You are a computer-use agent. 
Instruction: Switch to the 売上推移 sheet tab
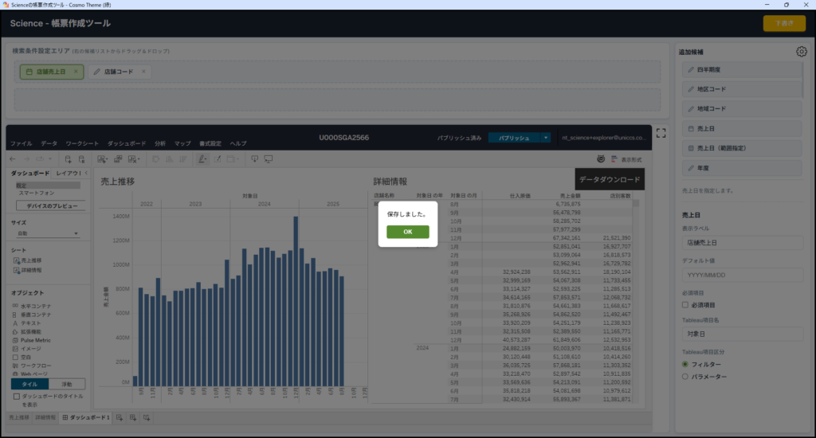pos(19,418)
